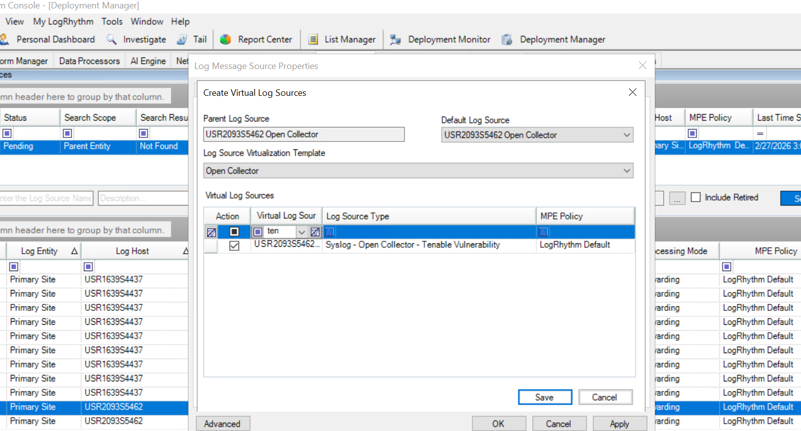Uncheck the Tenable Vulnerability row Action checkbox
Image resolution: width=801 pixels, height=431 pixels.
tap(234, 246)
